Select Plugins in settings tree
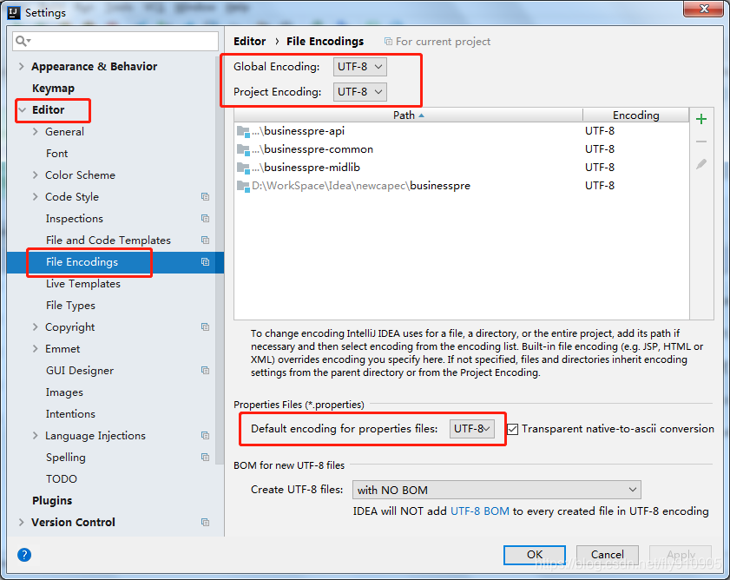730x580 pixels. pos(52,500)
